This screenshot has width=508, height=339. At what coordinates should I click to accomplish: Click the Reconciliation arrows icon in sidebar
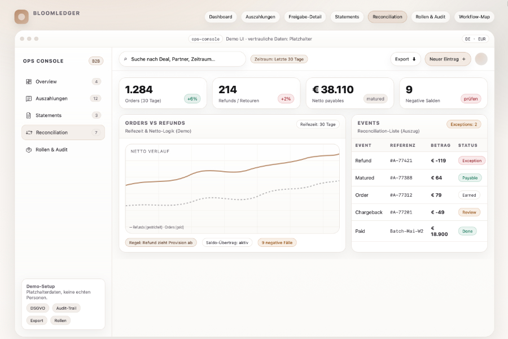[29, 132]
